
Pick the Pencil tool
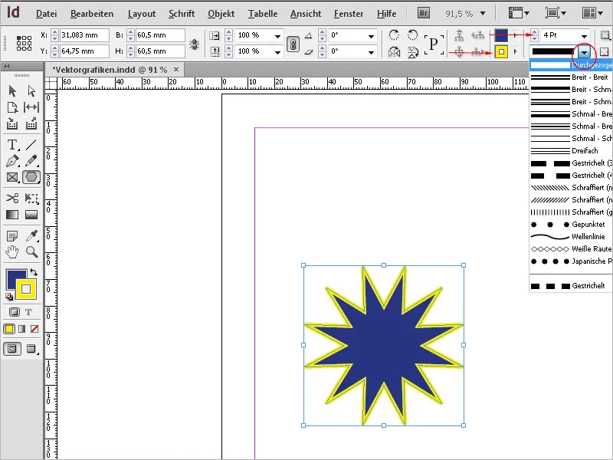(x=31, y=161)
